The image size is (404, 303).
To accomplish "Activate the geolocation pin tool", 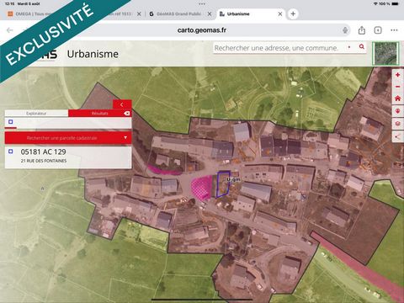I will (397, 111).
